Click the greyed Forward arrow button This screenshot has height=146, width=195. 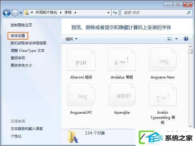[x=15, y=13]
